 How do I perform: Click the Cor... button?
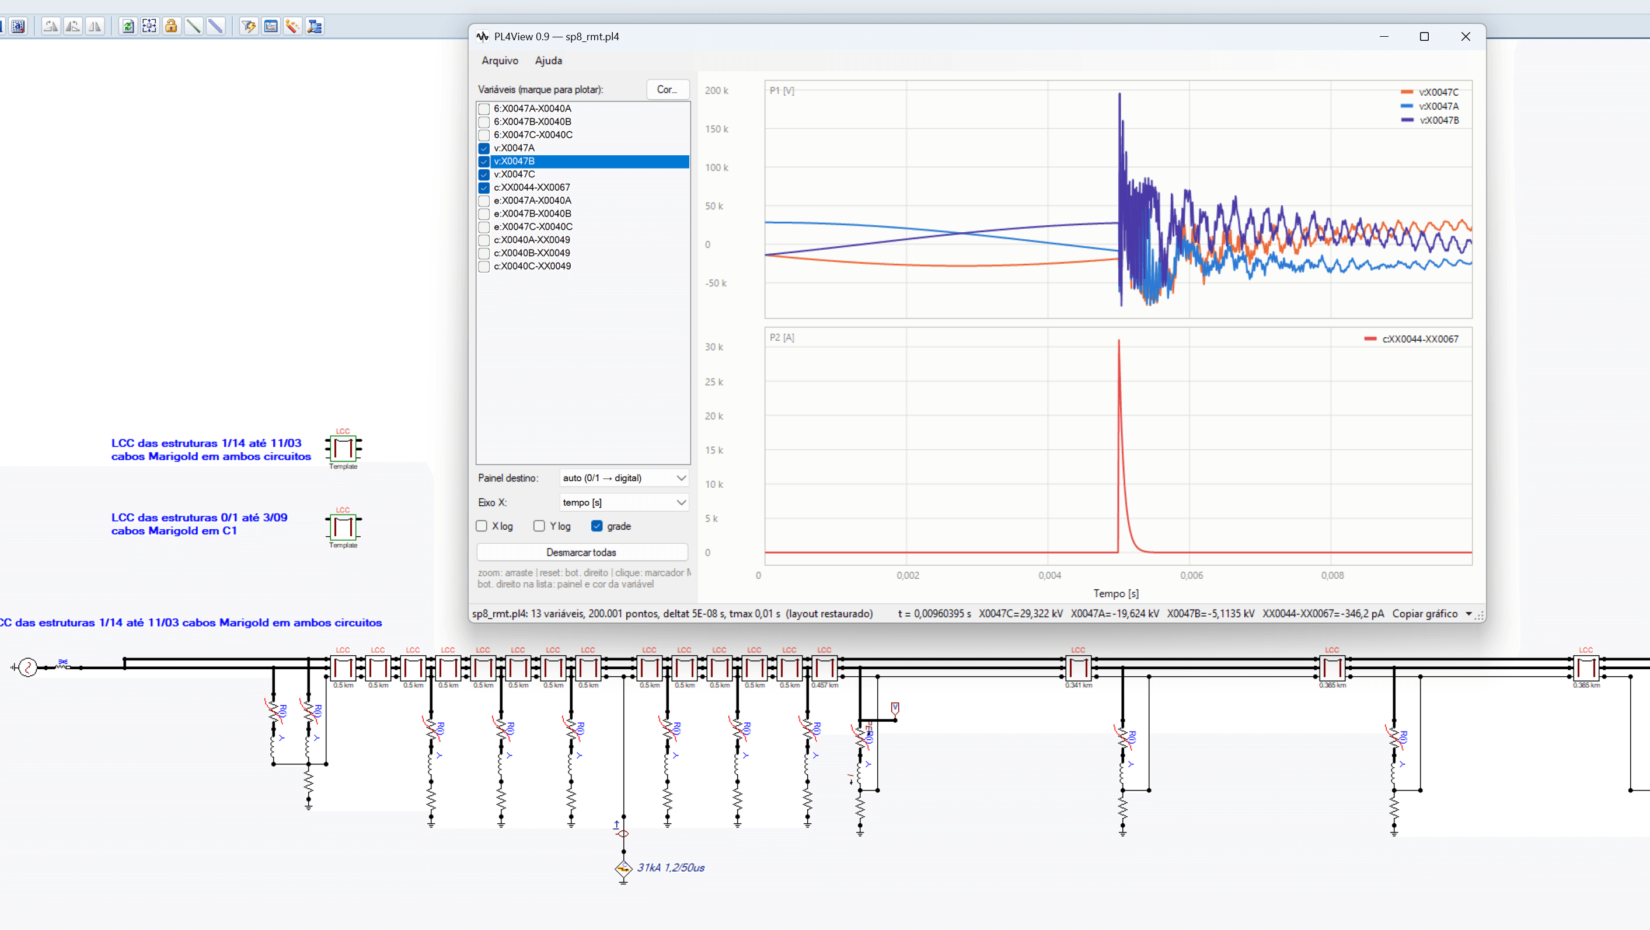[668, 89]
